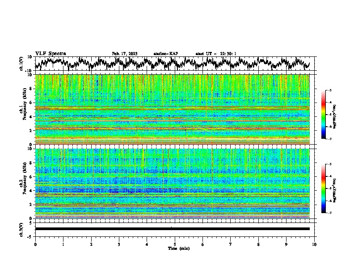This screenshot has width=354, height=274.
Task: Click the black ch.3 signal bar
Action: 172,229
